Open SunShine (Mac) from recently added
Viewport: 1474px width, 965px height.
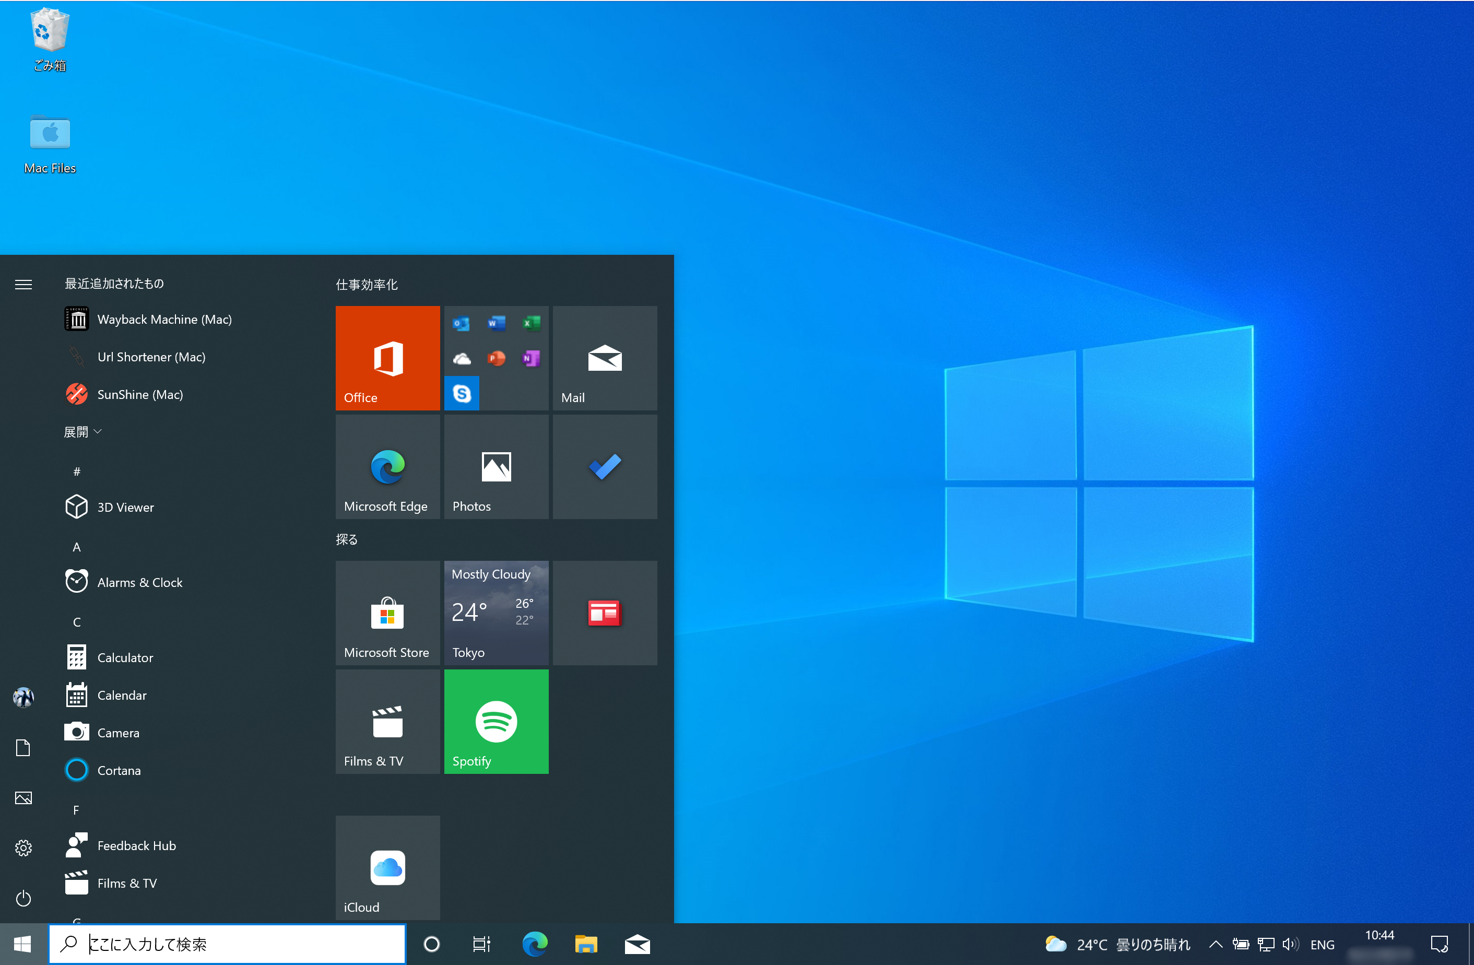[x=140, y=395]
